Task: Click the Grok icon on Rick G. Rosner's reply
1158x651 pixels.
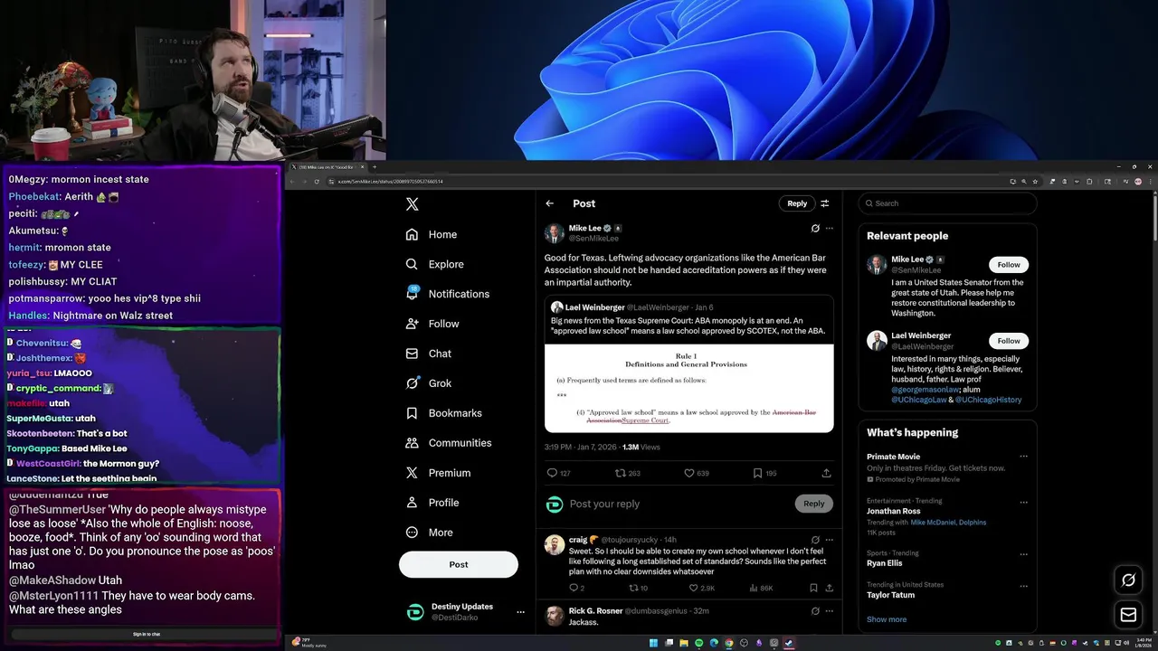Action: click(815, 611)
